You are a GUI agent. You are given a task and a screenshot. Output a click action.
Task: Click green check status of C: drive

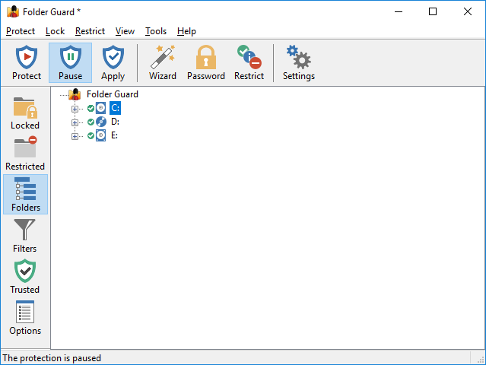click(91, 108)
